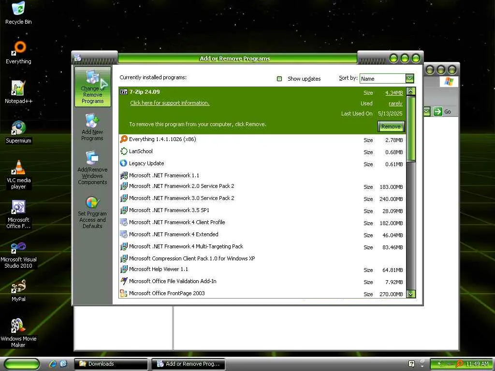495x371 pixels.
Task: Select the Microsoft Help Viewer 1.1 icon
Action: coord(124,269)
